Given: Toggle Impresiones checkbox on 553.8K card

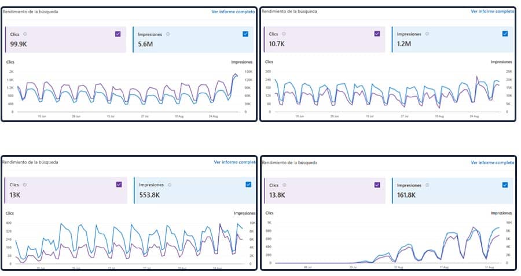Looking at the screenshot, I should click(248, 185).
